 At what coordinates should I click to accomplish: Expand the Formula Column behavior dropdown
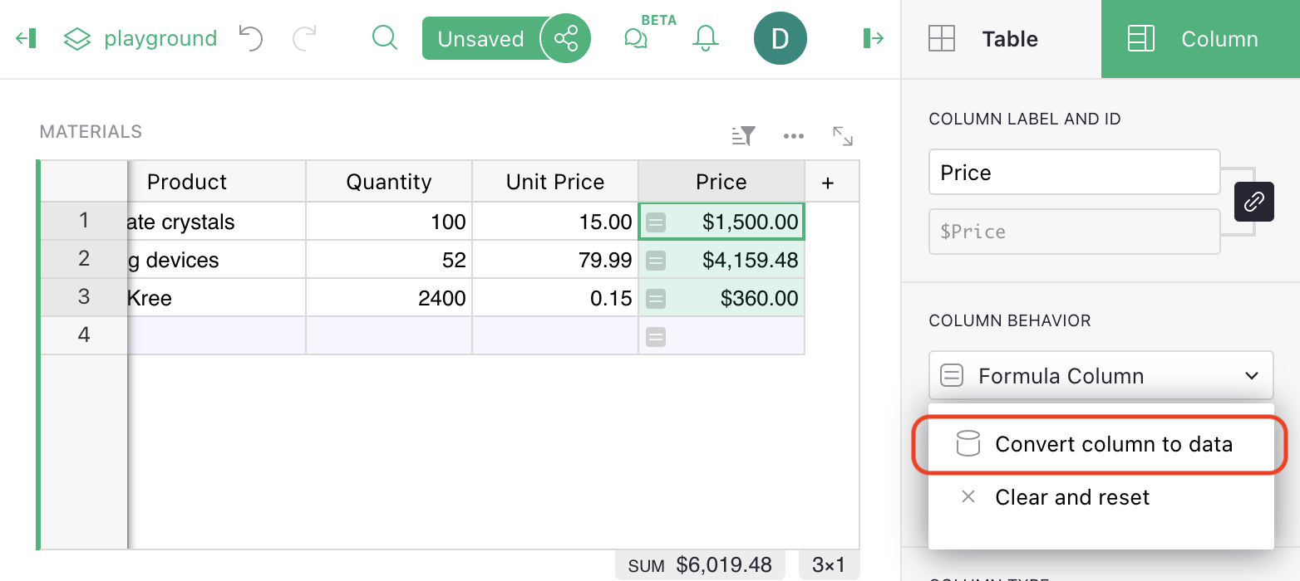(1100, 376)
